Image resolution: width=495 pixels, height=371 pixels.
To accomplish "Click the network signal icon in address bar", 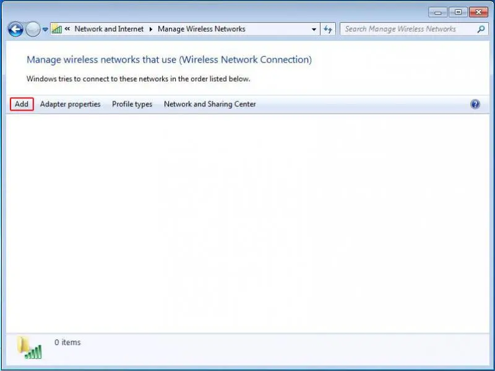I will (x=56, y=29).
